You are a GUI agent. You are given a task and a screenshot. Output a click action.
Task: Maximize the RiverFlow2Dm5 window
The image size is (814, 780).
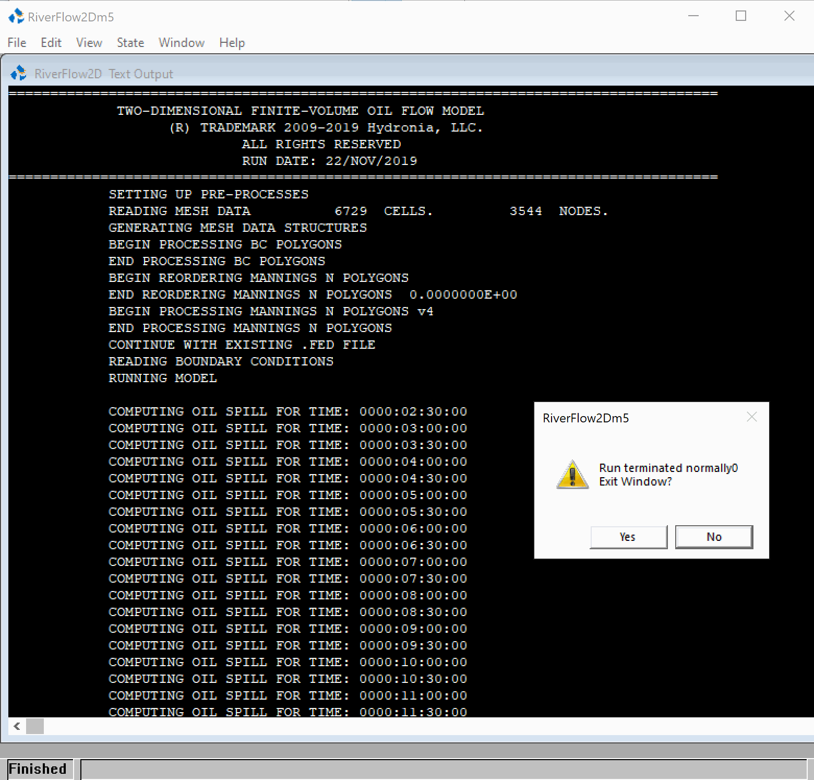click(741, 16)
